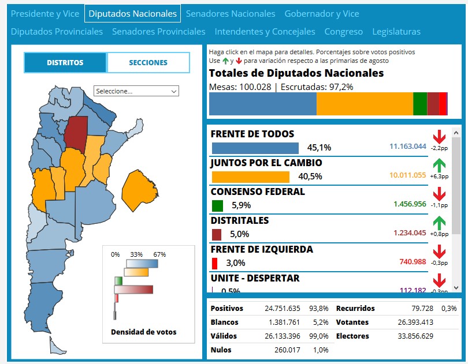Click the dark red square of Distritales
Viewport: 468px width, 364px height.
tap(217, 234)
